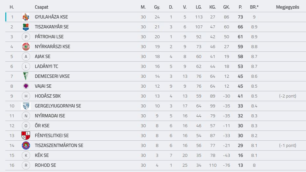
Task: Click the Demecseri VKSE green pennant crest
Action: (26, 76)
